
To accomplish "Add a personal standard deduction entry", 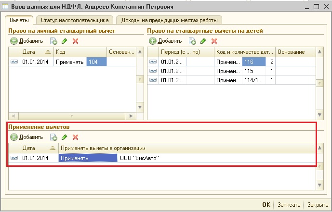I will pyautogui.click(x=27, y=41).
